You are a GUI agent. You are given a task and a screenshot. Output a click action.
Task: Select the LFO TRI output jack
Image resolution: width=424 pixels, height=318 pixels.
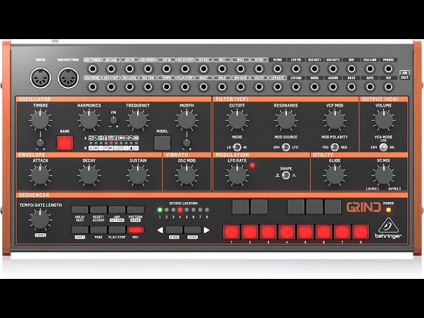(296, 69)
